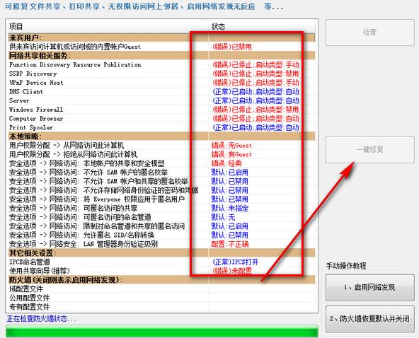Select 使用共享向导(推荐) row
The height and width of the screenshot is (338, 419).
click(x=161, y=271)
